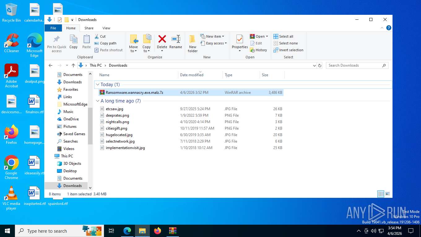This screenshot has height=237, width=421.
Task: Click the Properties checkmark icon
Action: click(240, 39)
